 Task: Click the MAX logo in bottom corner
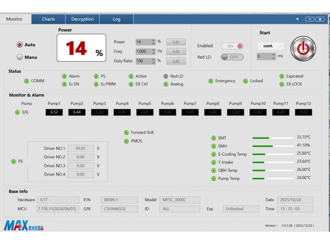click(24, 225)
